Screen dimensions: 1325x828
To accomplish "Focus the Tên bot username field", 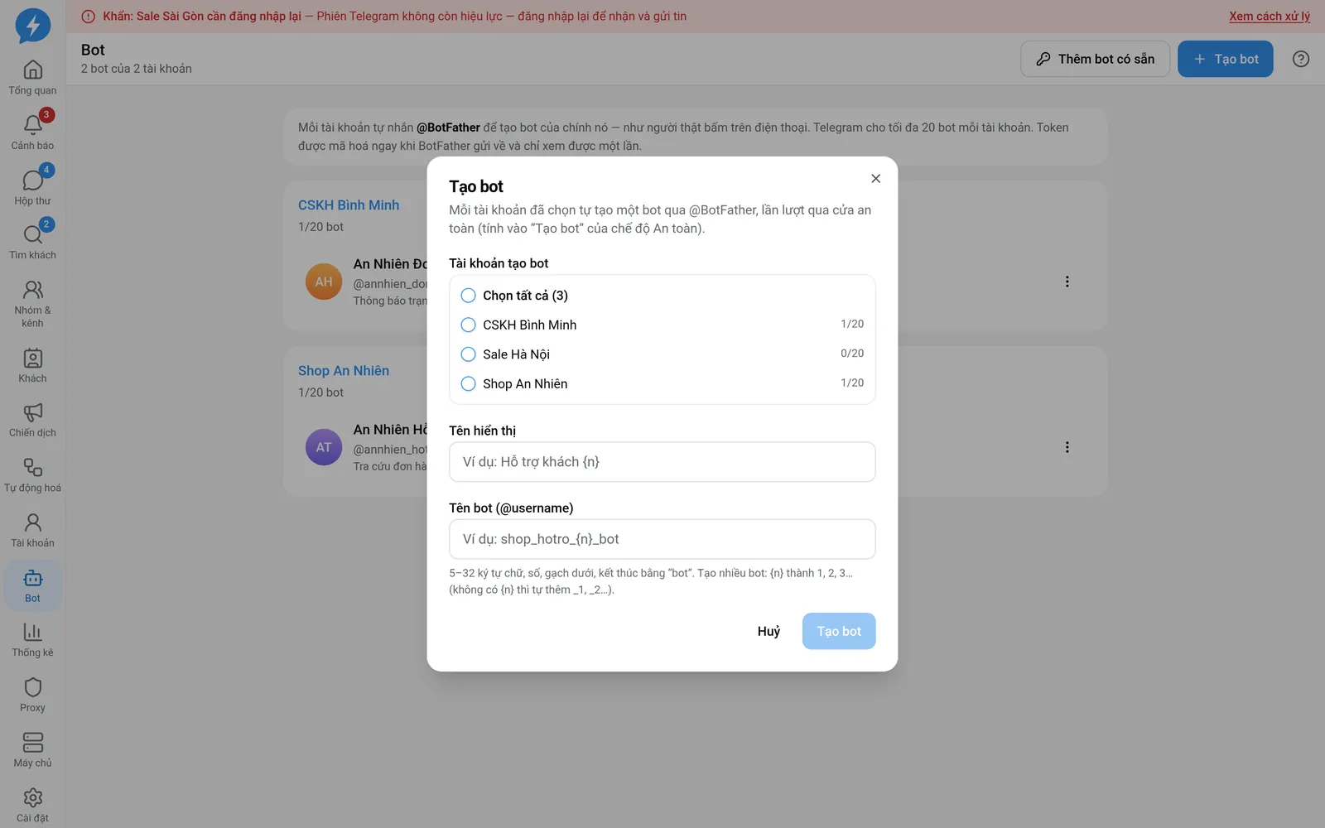I will pyautogui.click(x=662, y=539).
